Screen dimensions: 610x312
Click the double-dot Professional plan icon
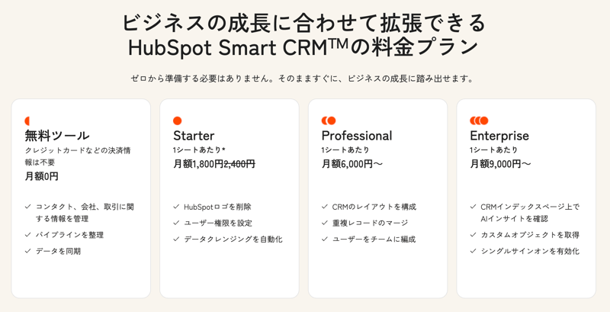(329, 121)
